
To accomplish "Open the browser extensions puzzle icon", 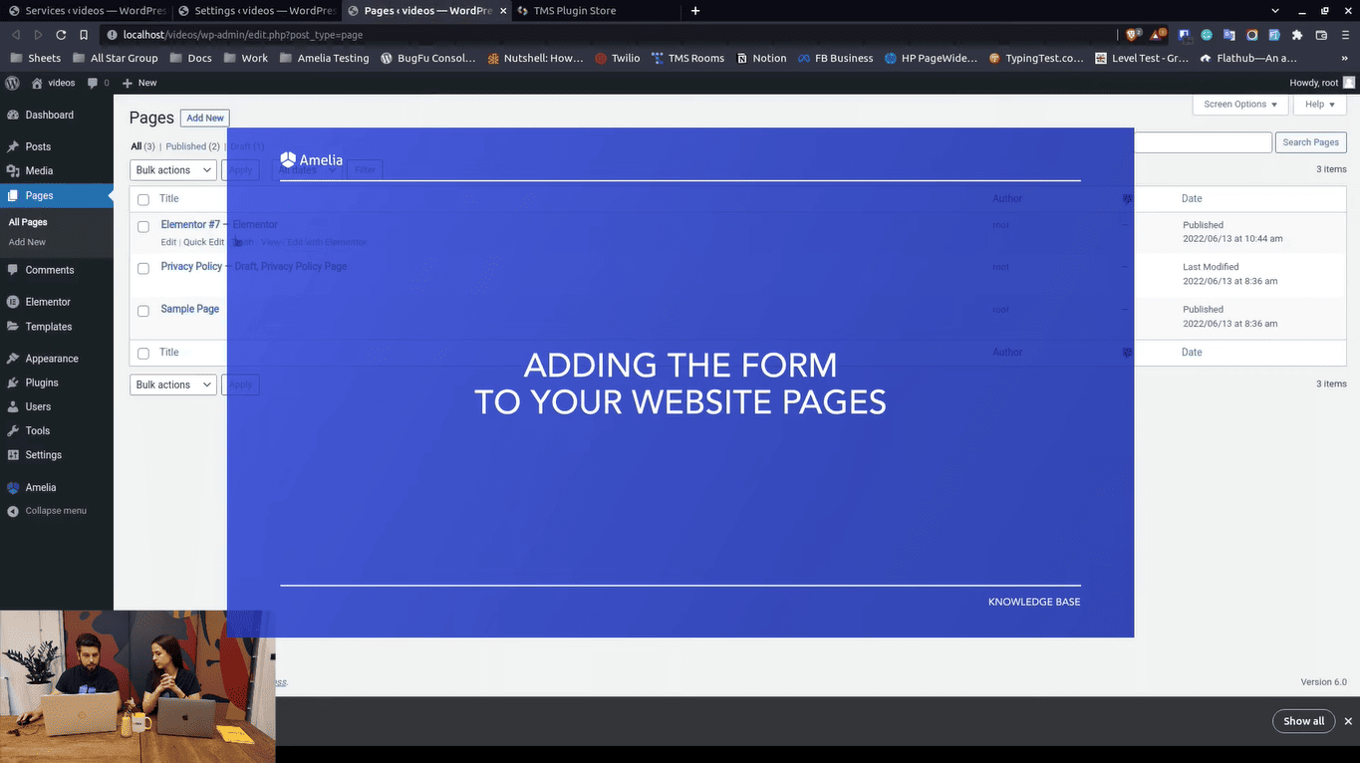I will pyautogui.click(x=1296, y=35).
